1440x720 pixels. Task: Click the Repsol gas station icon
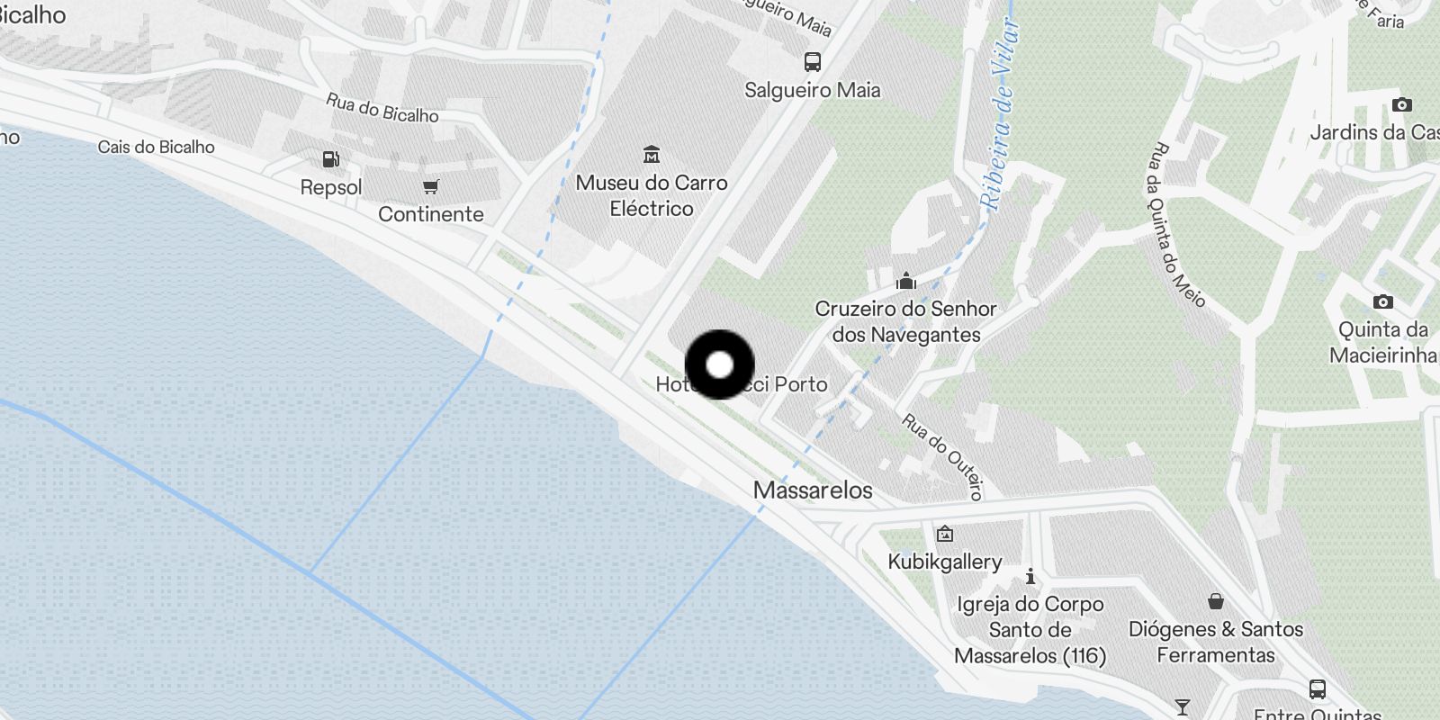[x=331, y=160]
